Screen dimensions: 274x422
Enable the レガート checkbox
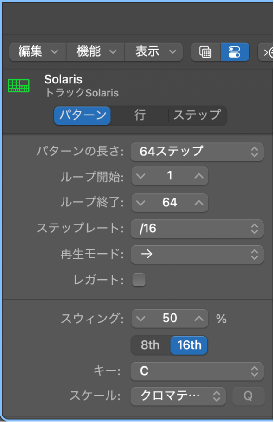click(139, 280)
